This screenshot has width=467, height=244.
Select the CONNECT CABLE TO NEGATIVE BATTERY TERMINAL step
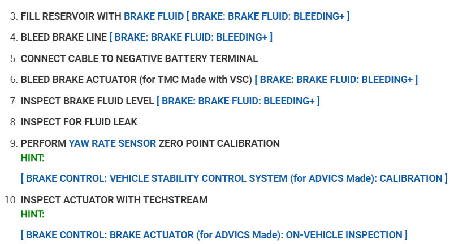tap(139, 59)
